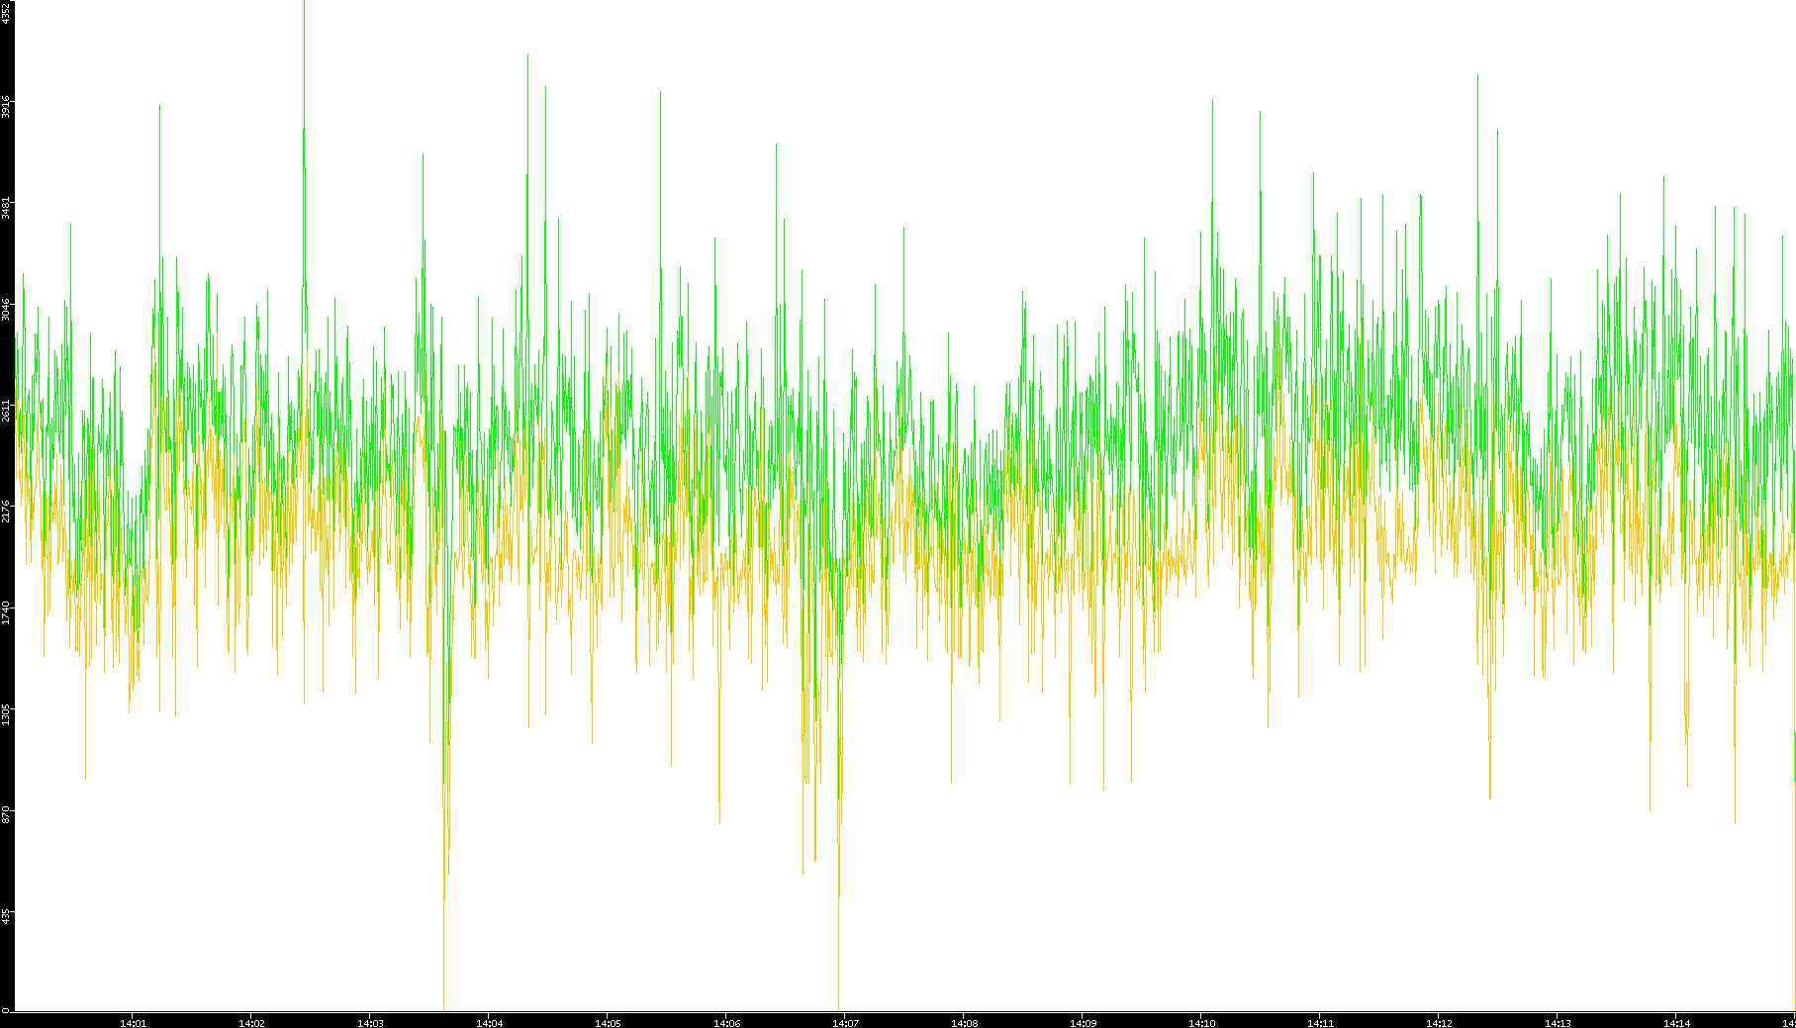Select the 435 y-axis value label
The image size is (1796, 1028).
pyautogui.click(x=6, y=914)
